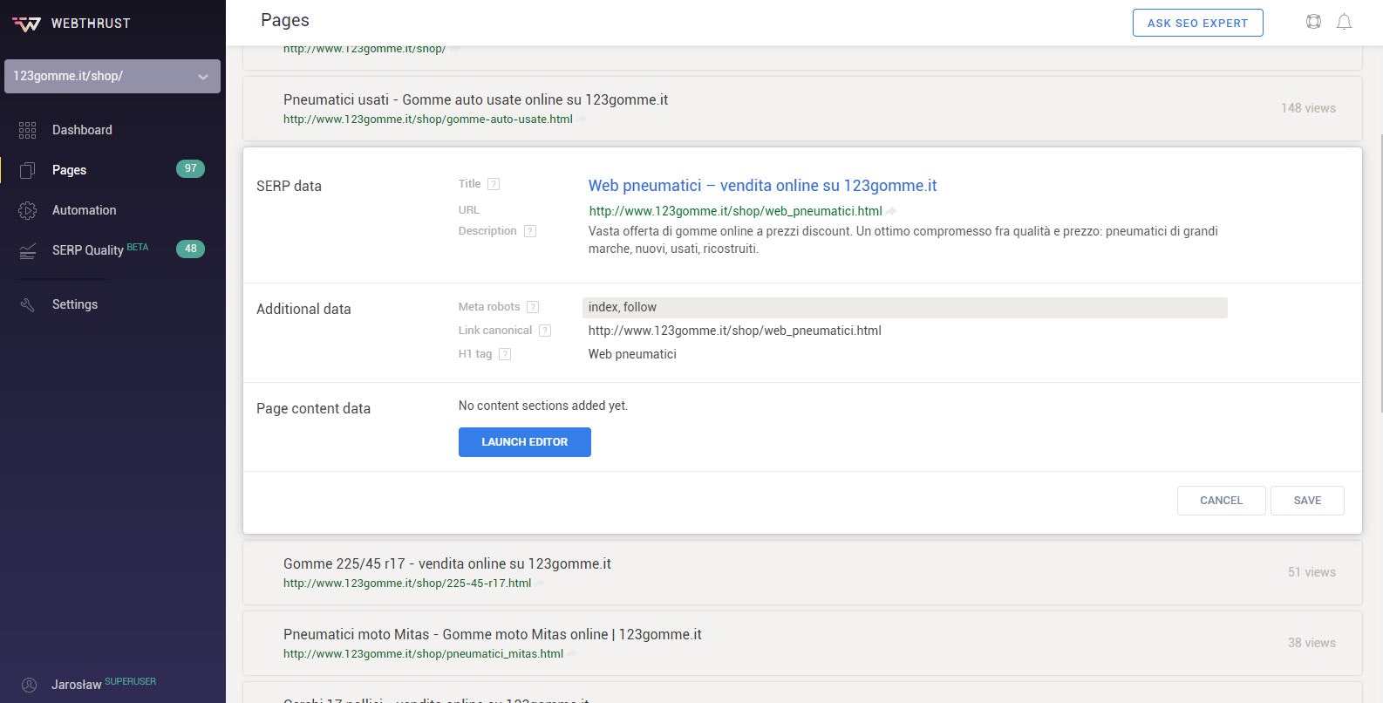Open the 123gomme.it/shop/ site dropdown
The width and height of the screenshot is (1383, 703).
(112, 76)
